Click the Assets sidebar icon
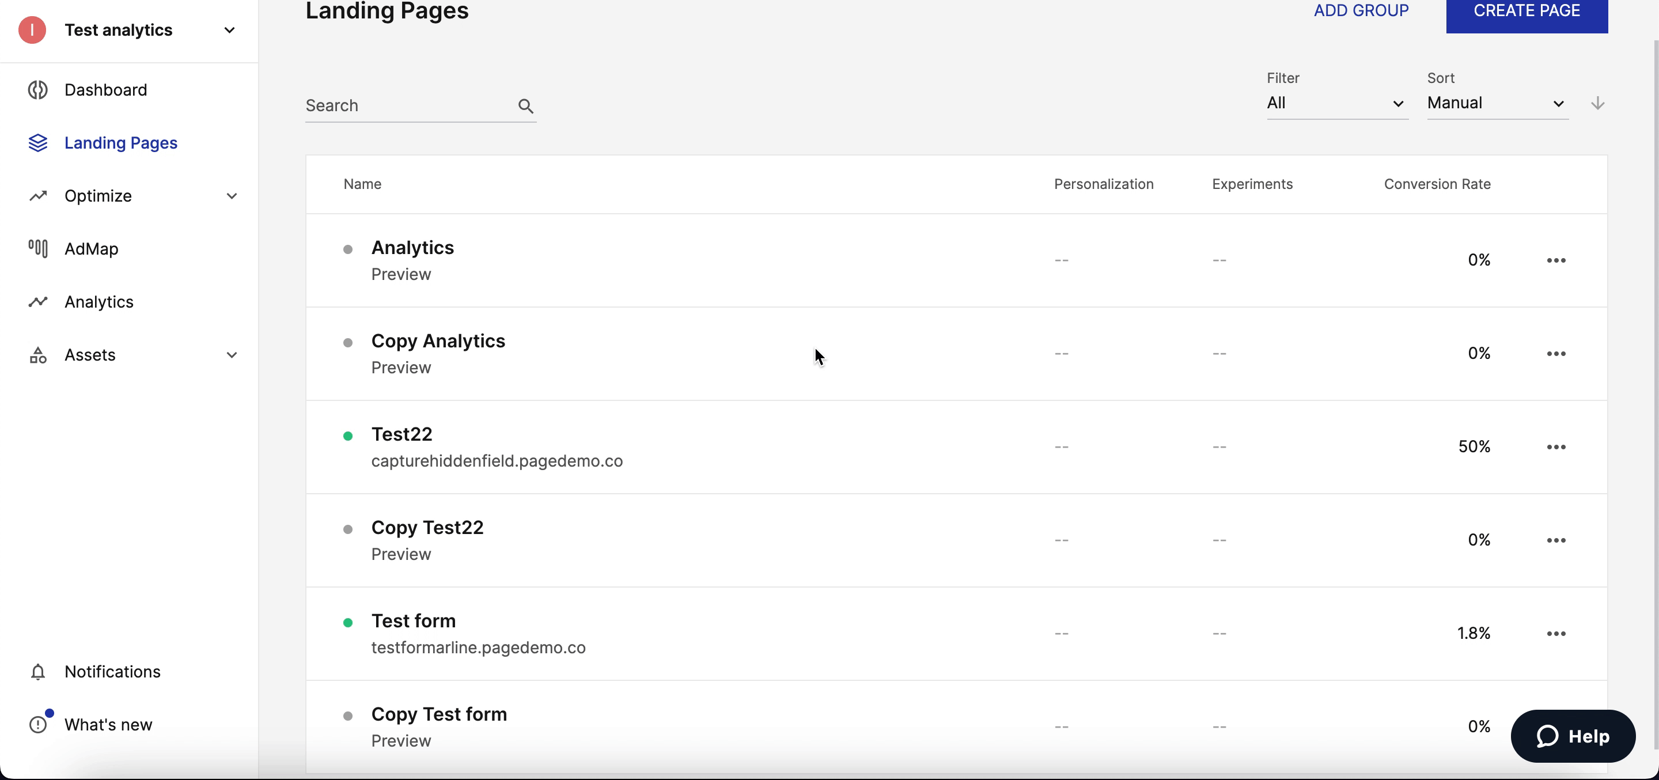The height and width of the screenshot is (780, 1659). [38, 354]
